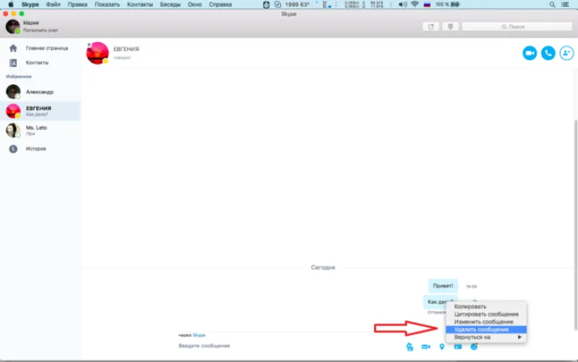
Task: Click the send file icon
Action: click(x=409, y=347)
